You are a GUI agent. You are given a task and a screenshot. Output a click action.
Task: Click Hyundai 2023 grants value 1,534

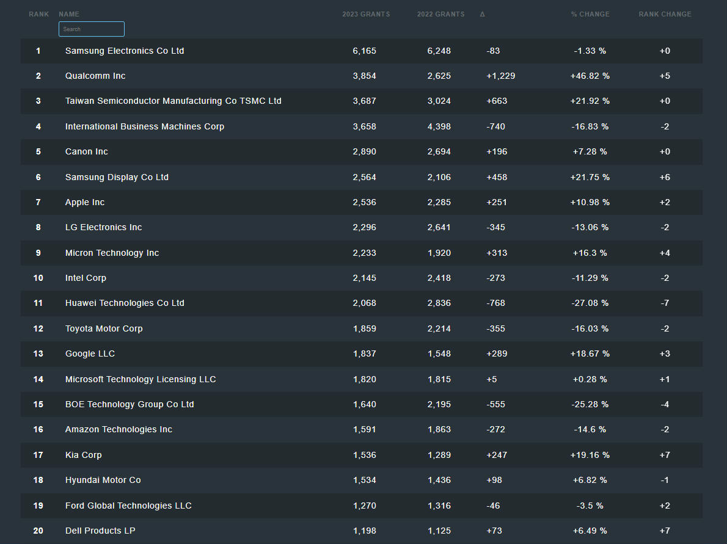pos(365,480)
